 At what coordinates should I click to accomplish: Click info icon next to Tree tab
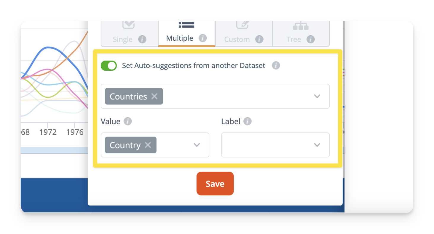310,39
